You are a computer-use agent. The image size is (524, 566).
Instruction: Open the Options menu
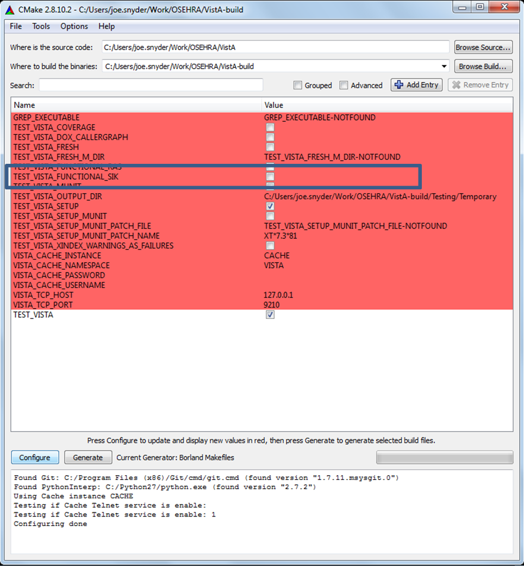[74, 26]
